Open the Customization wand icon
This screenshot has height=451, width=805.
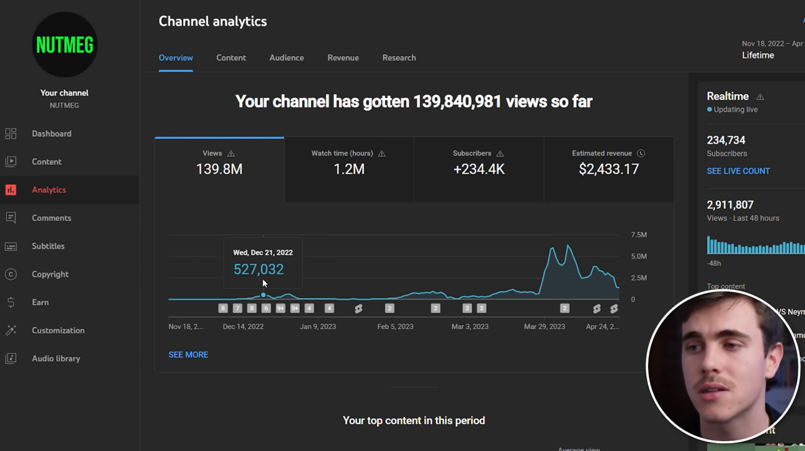[x=11, y=330]
